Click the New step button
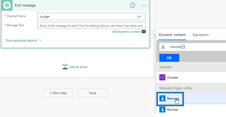Viewport: 226px width, 117px height. click(x=58, y=93)
